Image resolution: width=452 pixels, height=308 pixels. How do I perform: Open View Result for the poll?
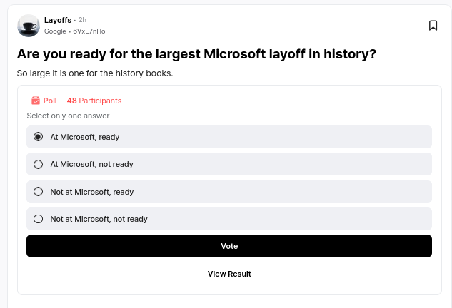pos(229,274)
